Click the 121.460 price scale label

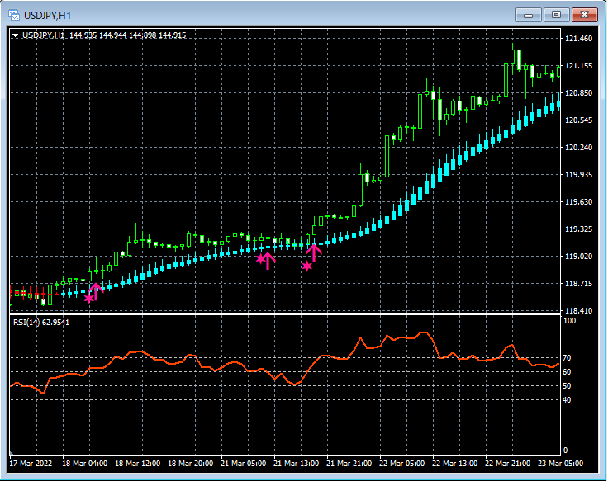[578, 38]
